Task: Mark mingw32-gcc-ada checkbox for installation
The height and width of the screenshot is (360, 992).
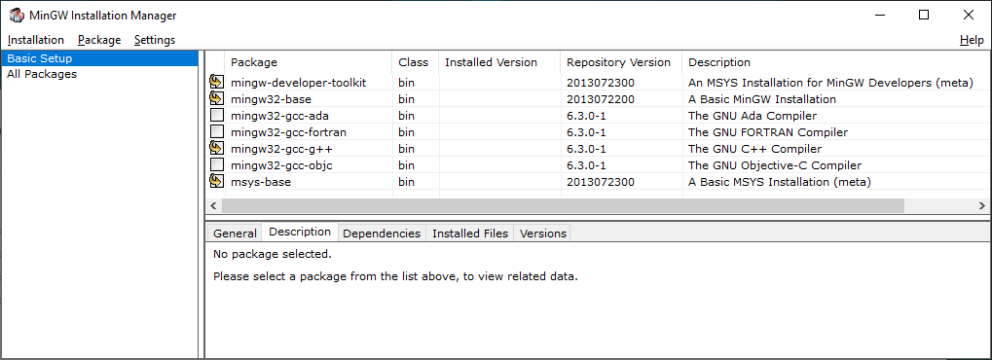Action: pos(216,115)
